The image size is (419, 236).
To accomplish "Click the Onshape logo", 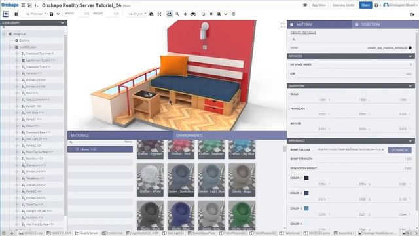I will point(10,5).
